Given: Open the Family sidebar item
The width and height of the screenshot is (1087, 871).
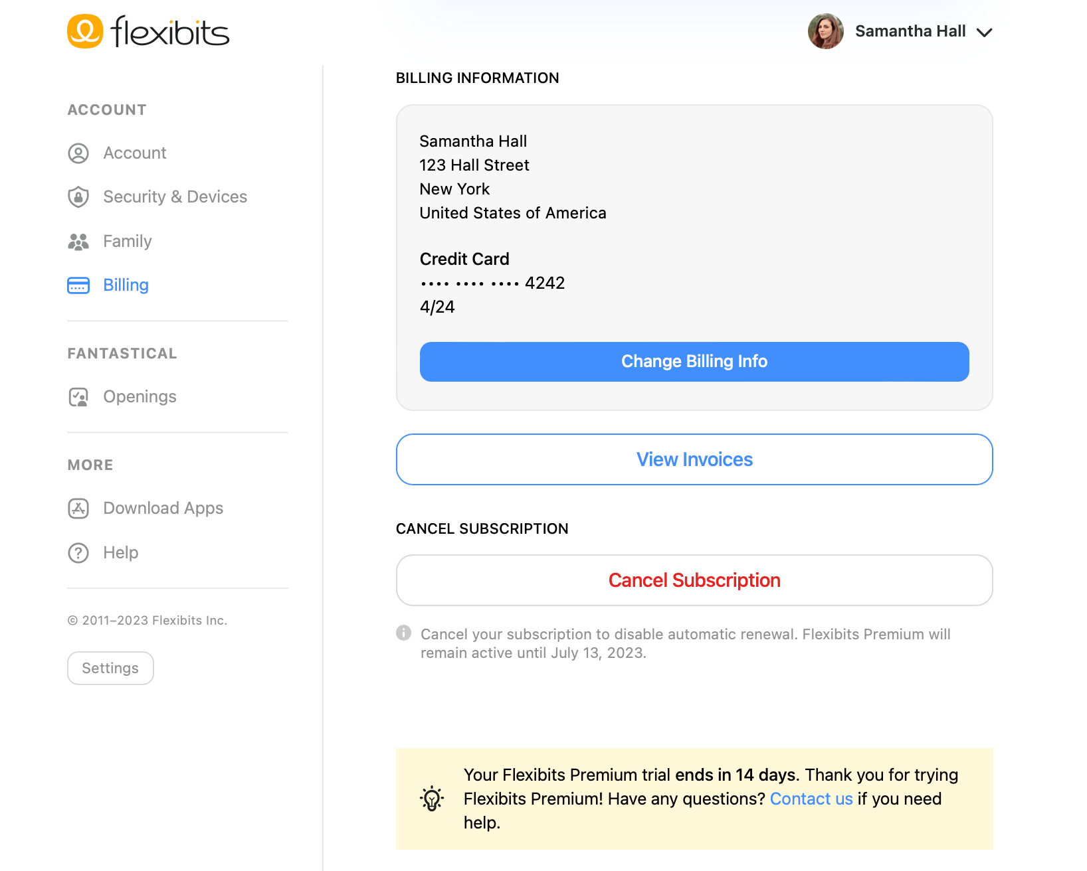Looking at the screenshot, I should 128,242.
